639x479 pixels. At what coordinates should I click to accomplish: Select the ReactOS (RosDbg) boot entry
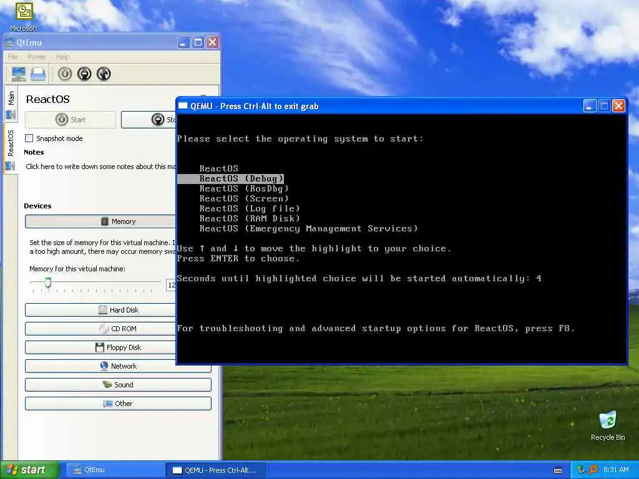tap(244, 188)
